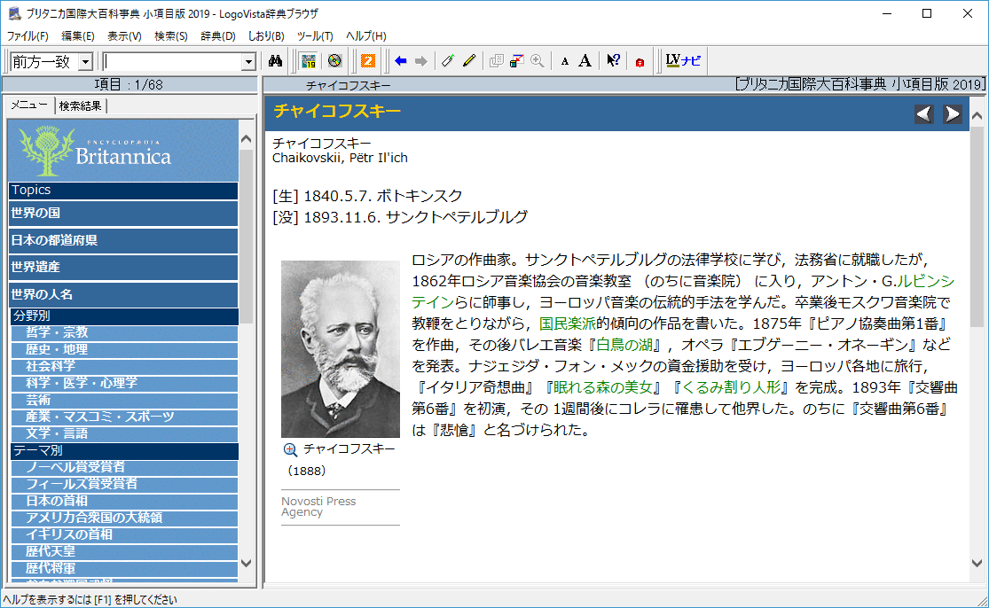The image size is (989, 608).
Task: Go to previous entry with left triangle
Action: 924,114
